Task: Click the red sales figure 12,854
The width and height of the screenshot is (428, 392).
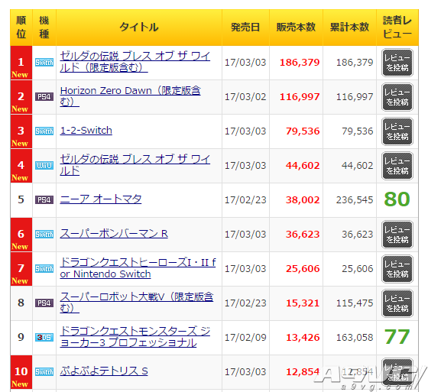Action: click(303, 372)
